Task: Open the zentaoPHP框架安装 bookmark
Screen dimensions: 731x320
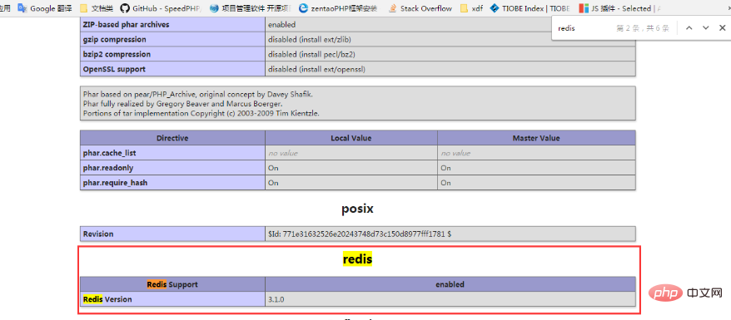Action: coord(338,8)
